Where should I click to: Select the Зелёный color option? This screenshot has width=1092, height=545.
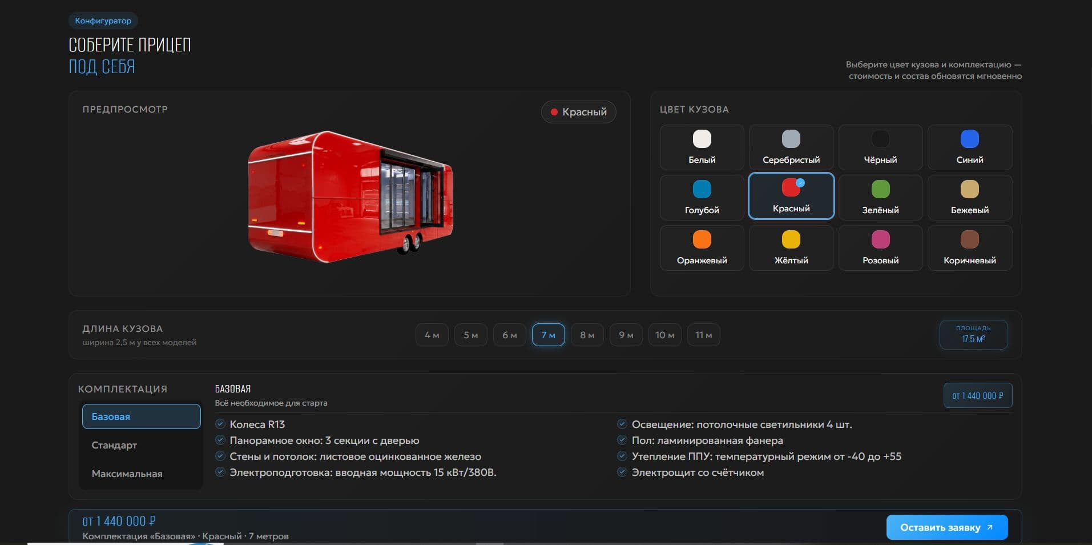click(880, 198)
